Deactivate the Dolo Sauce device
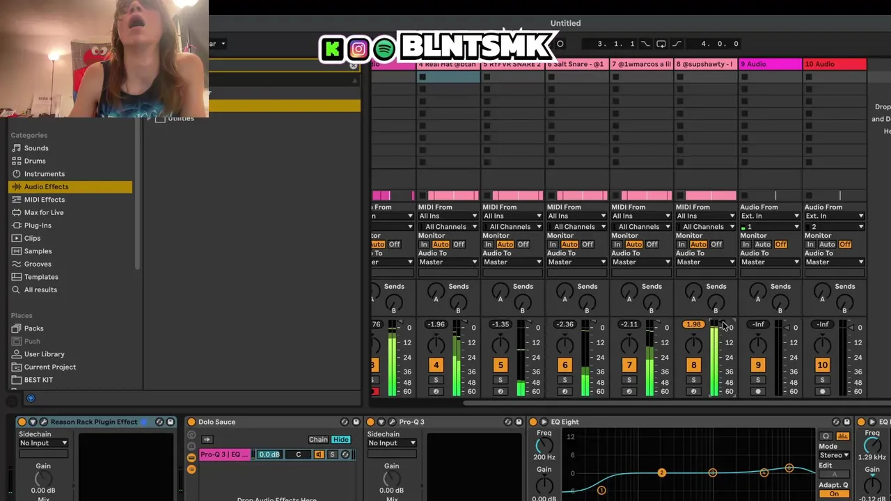The width and height of the screenshot is (891, 501). (x=191, y=422)
